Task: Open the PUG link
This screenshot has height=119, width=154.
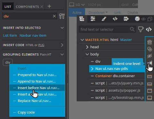Action: [41, 45]
